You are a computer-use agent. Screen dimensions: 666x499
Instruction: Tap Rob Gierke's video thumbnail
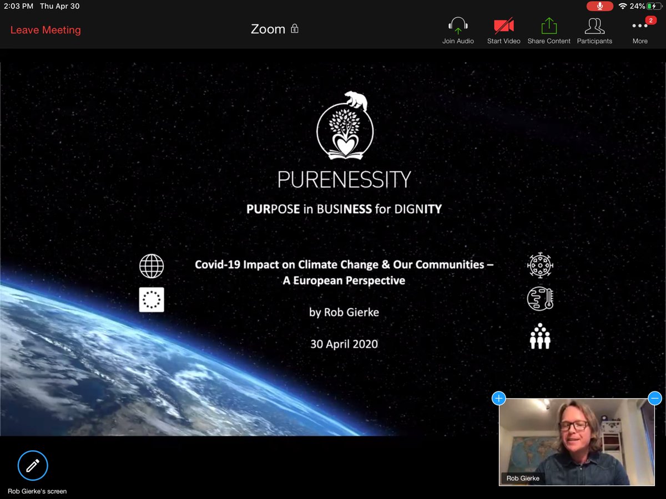(577, 441)
